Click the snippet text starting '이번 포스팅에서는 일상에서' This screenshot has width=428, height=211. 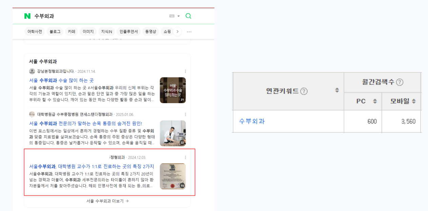coord(92,137)
